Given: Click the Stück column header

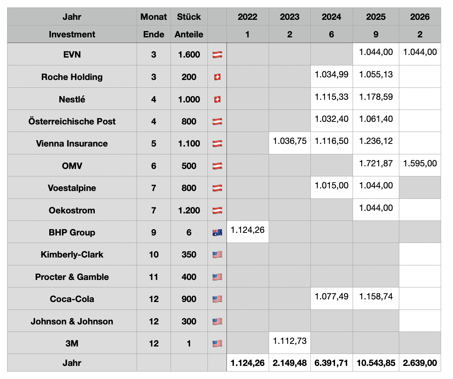Looking at the screenshot, I should pos(189,17).
